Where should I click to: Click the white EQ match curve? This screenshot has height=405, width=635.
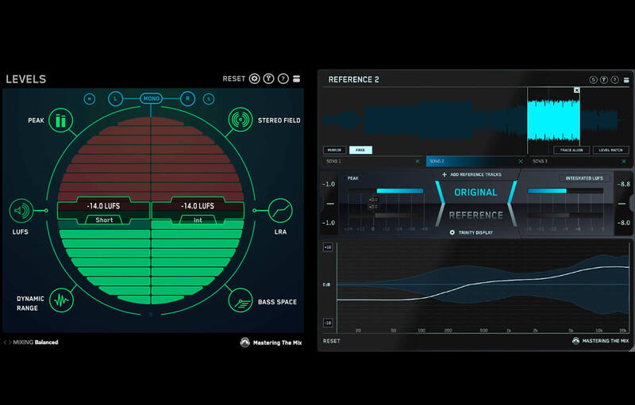click(x=482, y=283)
